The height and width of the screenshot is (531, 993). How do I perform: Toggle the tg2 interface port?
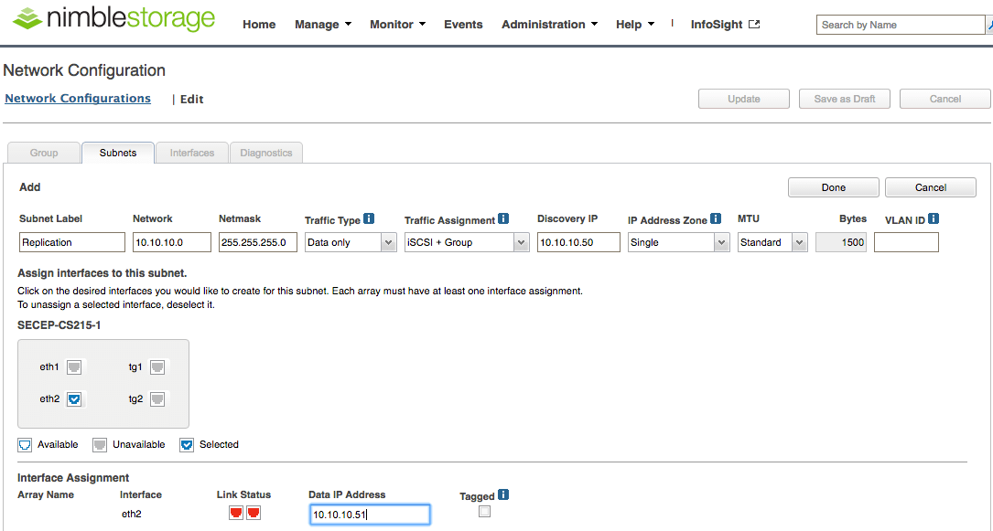(x=157, y=399)
